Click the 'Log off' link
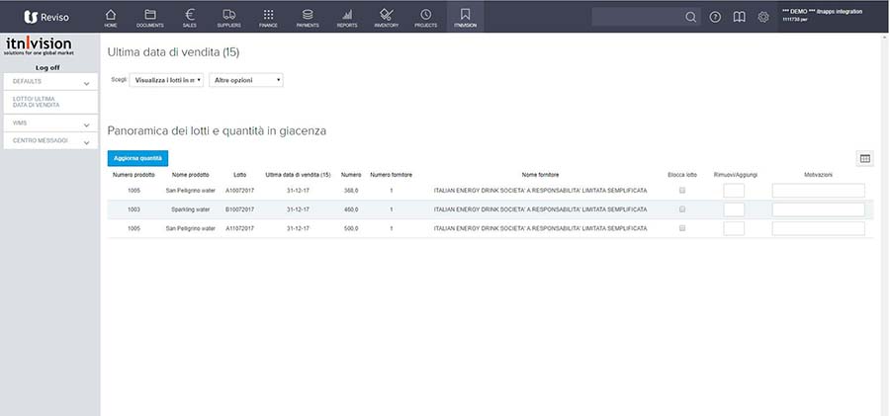The image size is (890, 416). point(48,67)
